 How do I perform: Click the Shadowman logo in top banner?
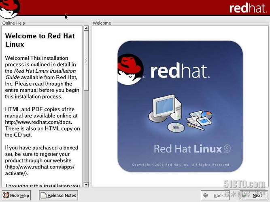[9, 8]
